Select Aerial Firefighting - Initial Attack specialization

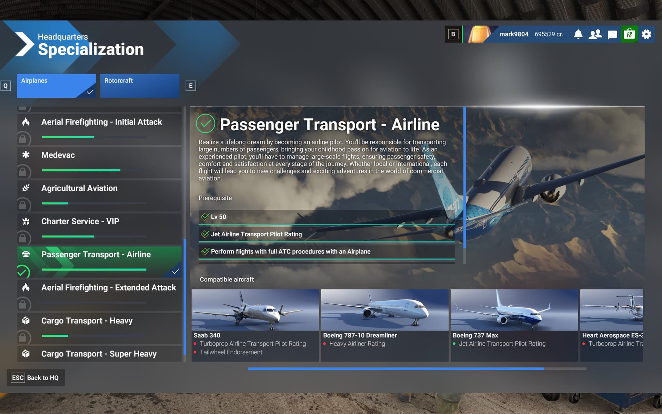[x=99, y=129]
